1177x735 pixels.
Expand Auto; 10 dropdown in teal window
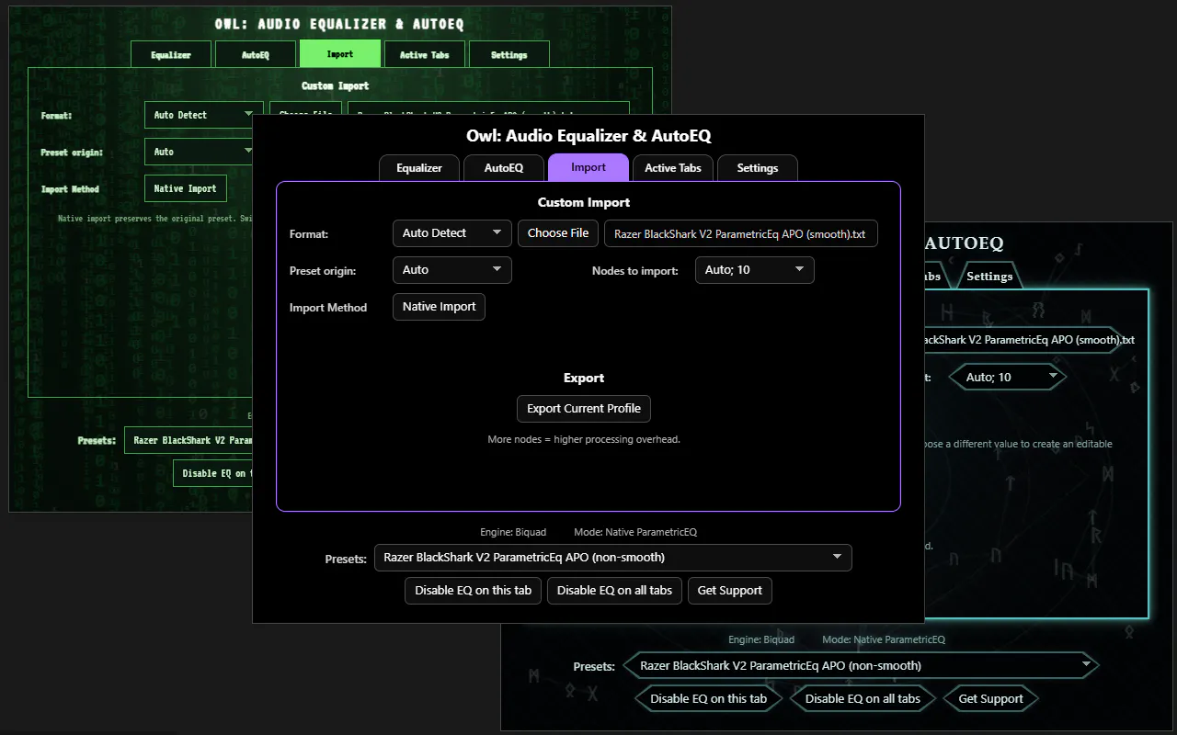pyautogui.click(x=1008, y=377)
